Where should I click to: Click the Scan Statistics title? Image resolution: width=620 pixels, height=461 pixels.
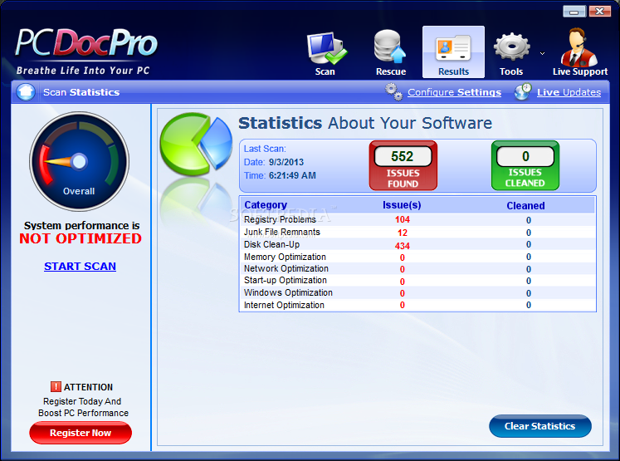click(x=81, y=92)
